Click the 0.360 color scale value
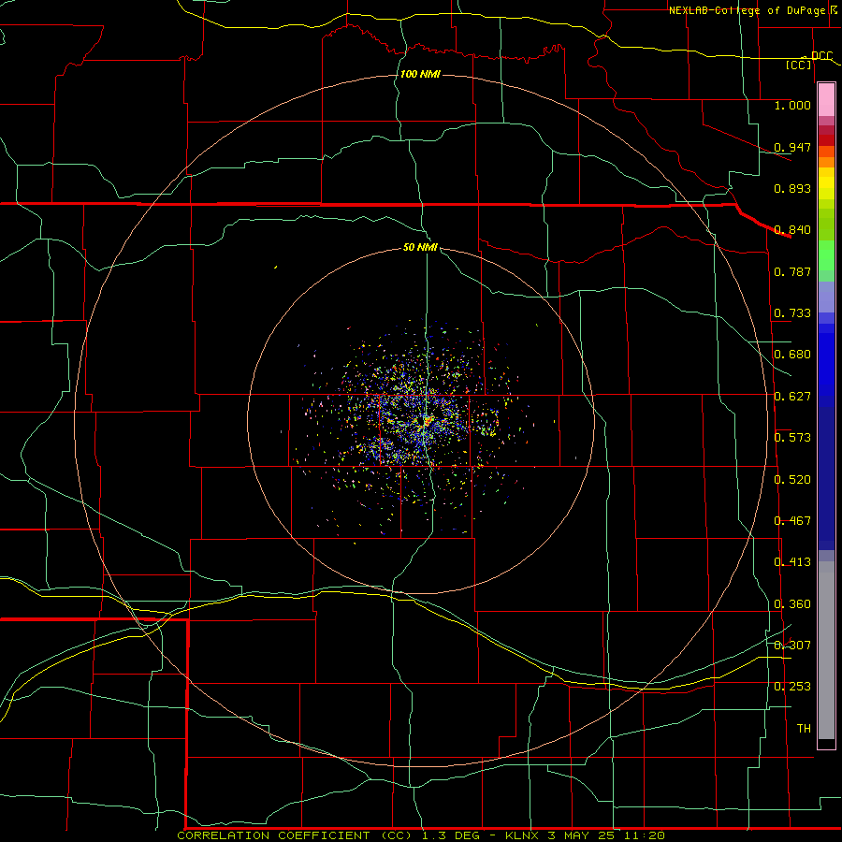The image size is (842, 842). point(792,603)
